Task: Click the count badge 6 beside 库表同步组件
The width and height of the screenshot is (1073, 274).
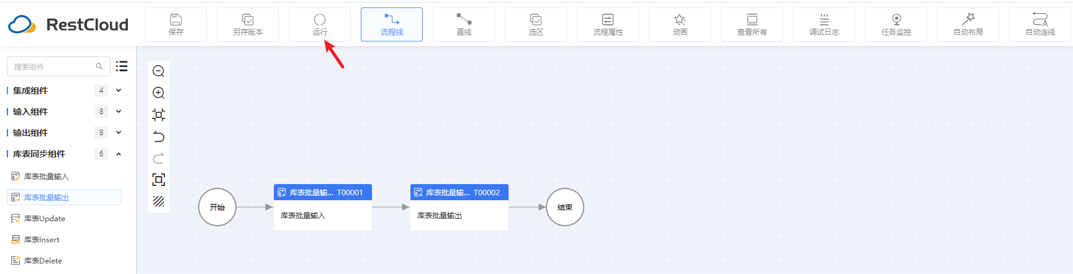Action: pyautogui.click(x=101, y=154)
